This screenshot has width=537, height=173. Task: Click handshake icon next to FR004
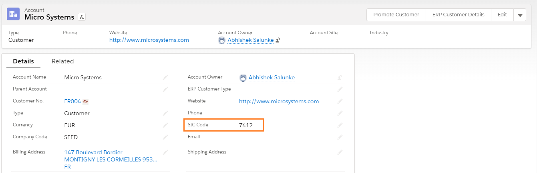coord(85,101)
